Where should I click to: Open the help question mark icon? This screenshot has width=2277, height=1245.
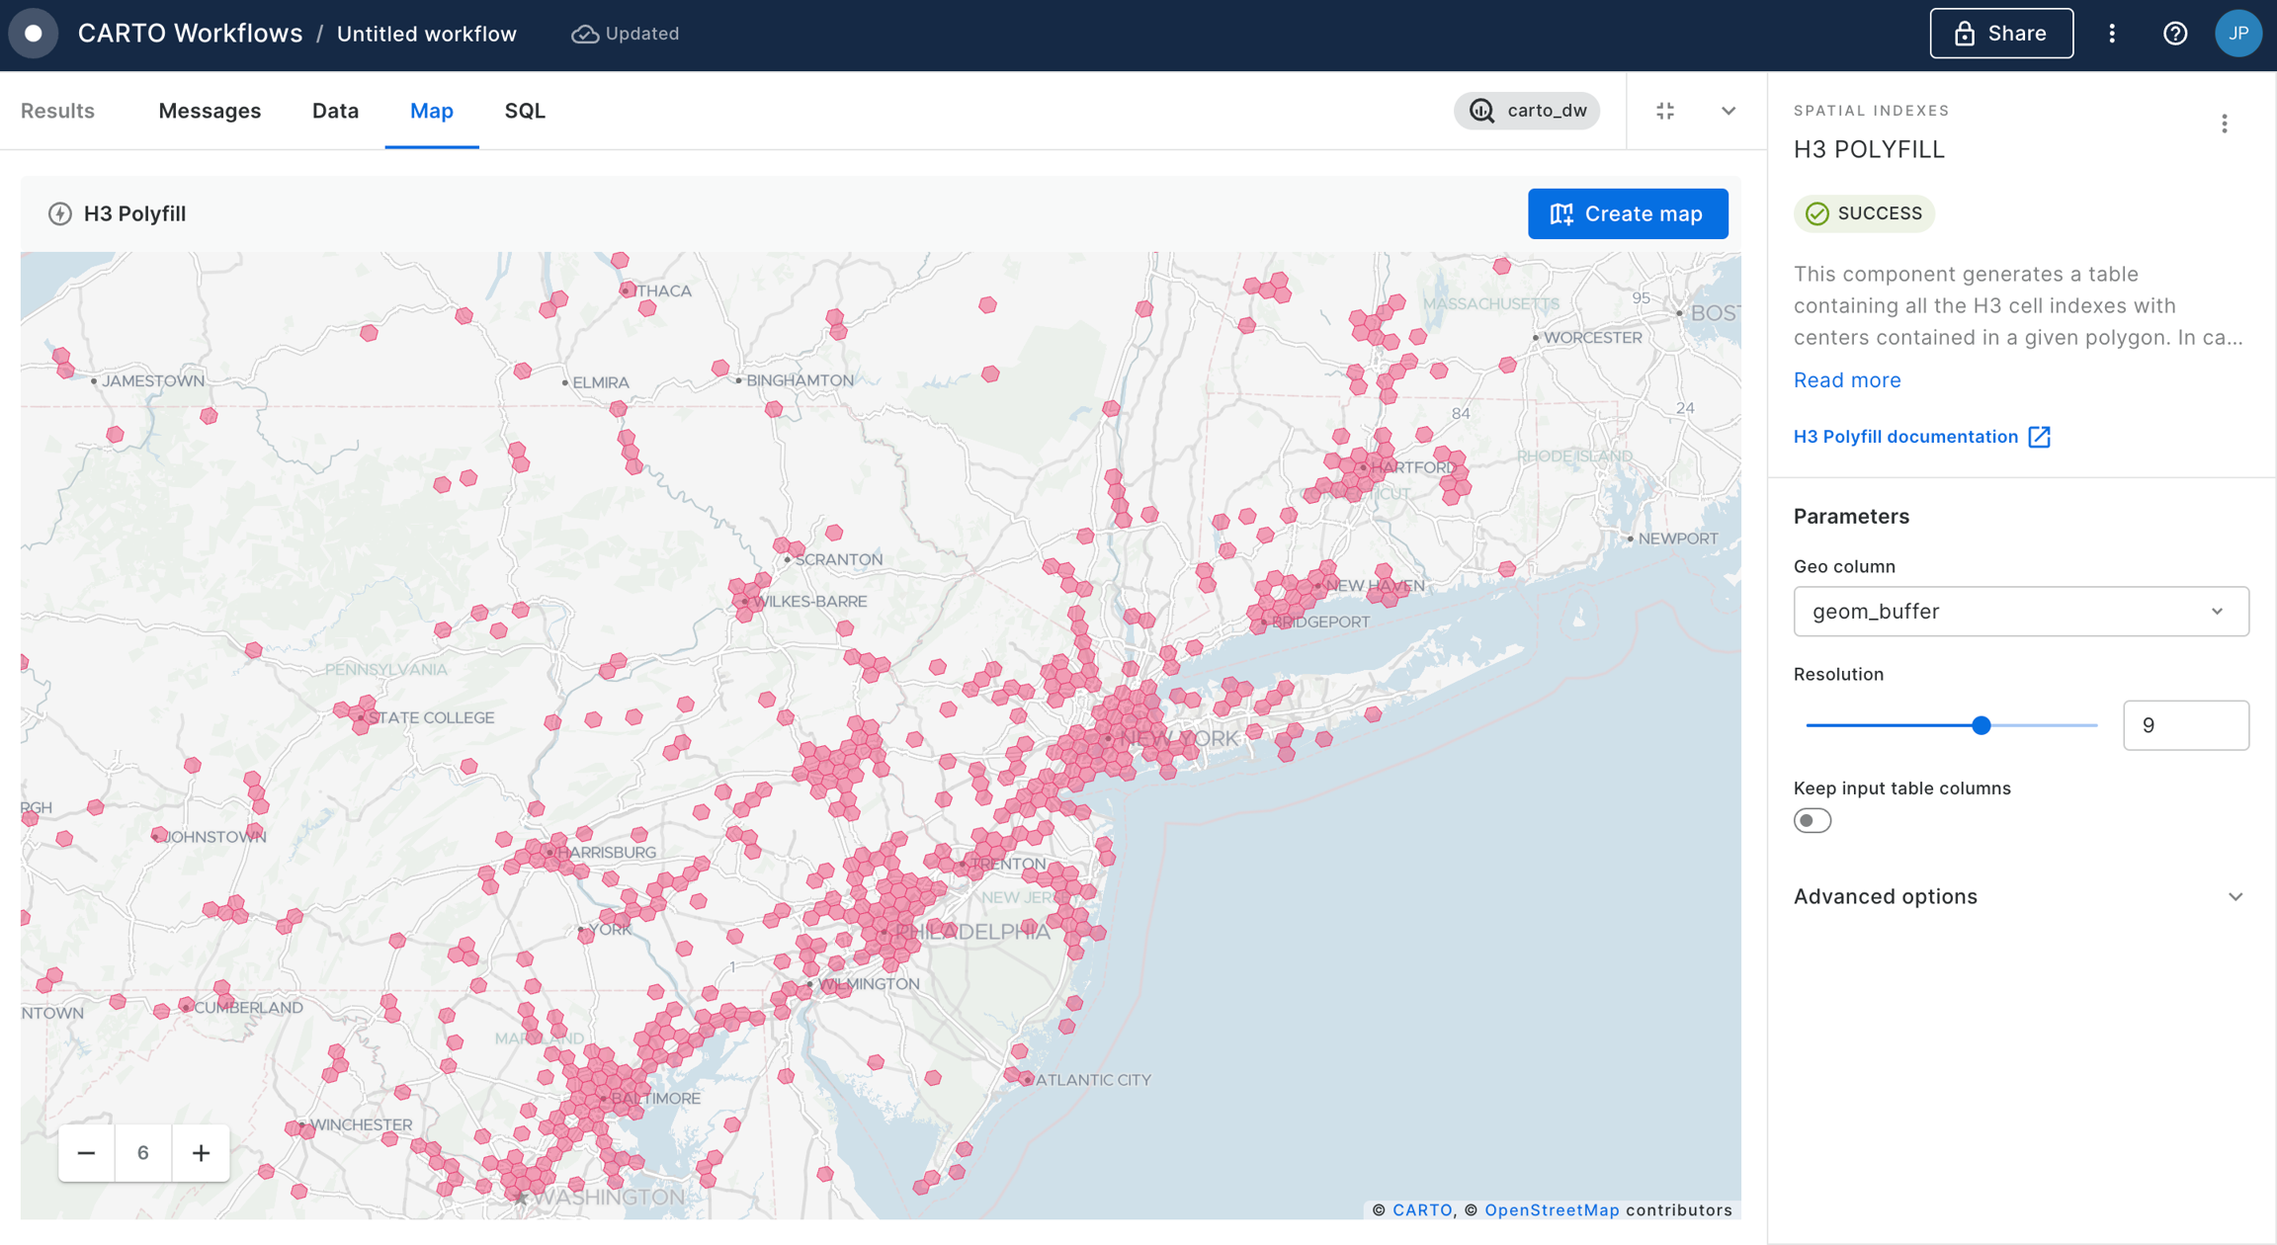pyautogui.click(x=2174, y=34)
